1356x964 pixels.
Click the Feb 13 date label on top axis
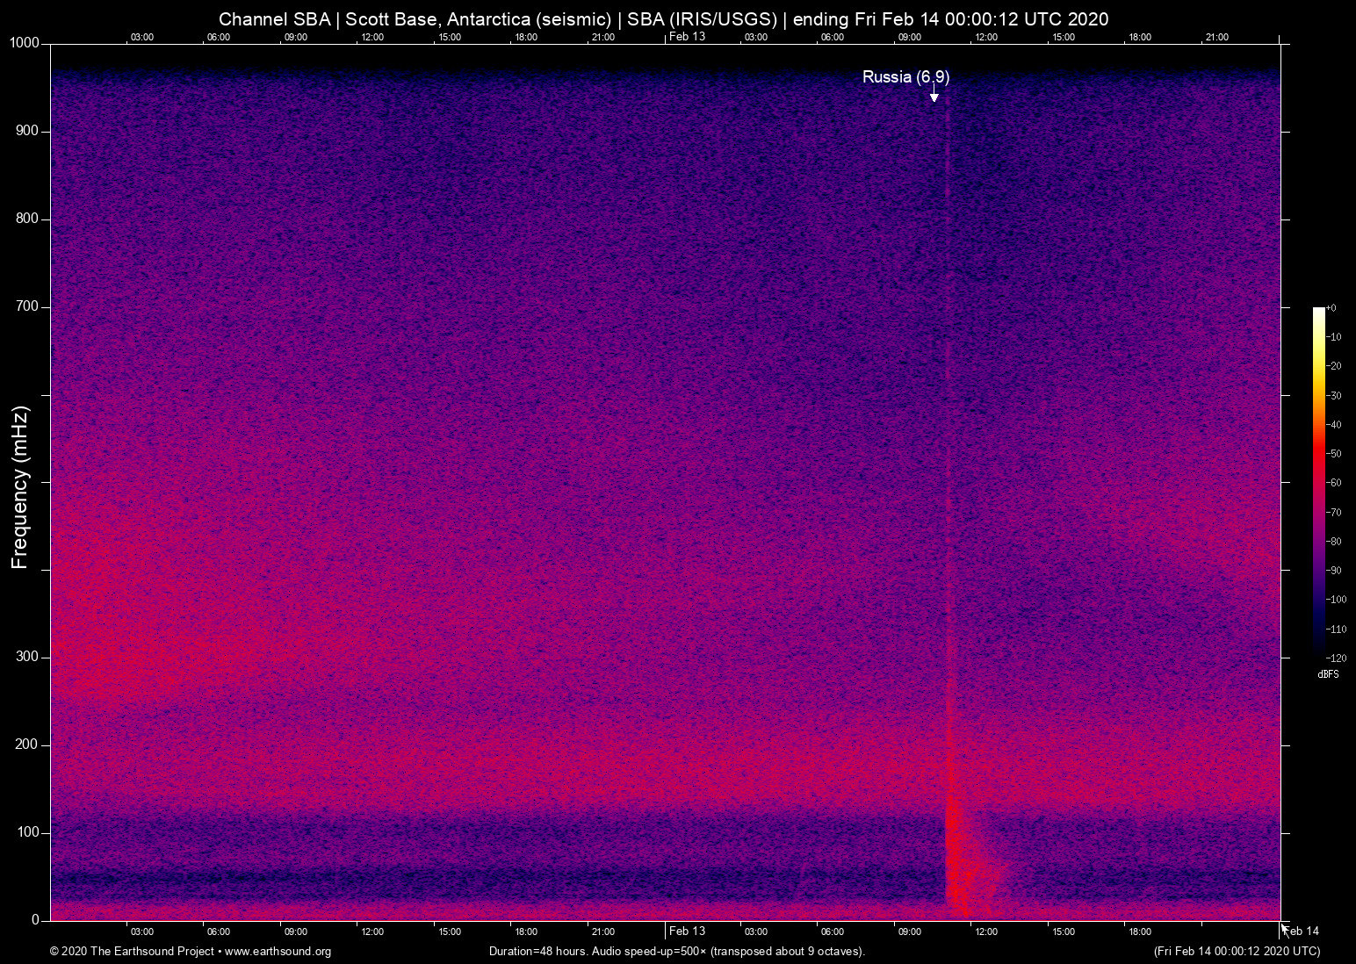pyautogui.click(x=687, y=36)
